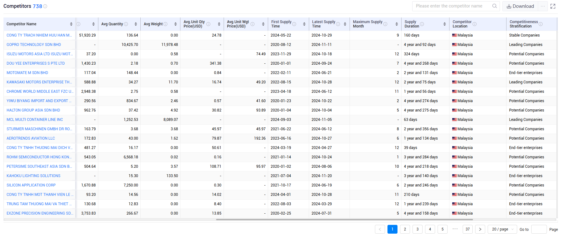Sort the Maximum Supply Month column
Viewport: 561px width, 238px height.
pos(397,24)
